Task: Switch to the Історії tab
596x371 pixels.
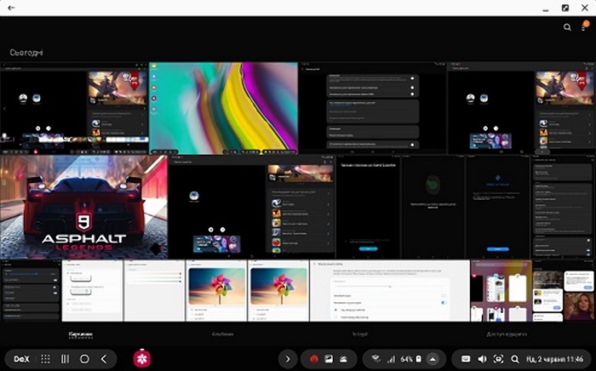Action: [x=359, y=334]
